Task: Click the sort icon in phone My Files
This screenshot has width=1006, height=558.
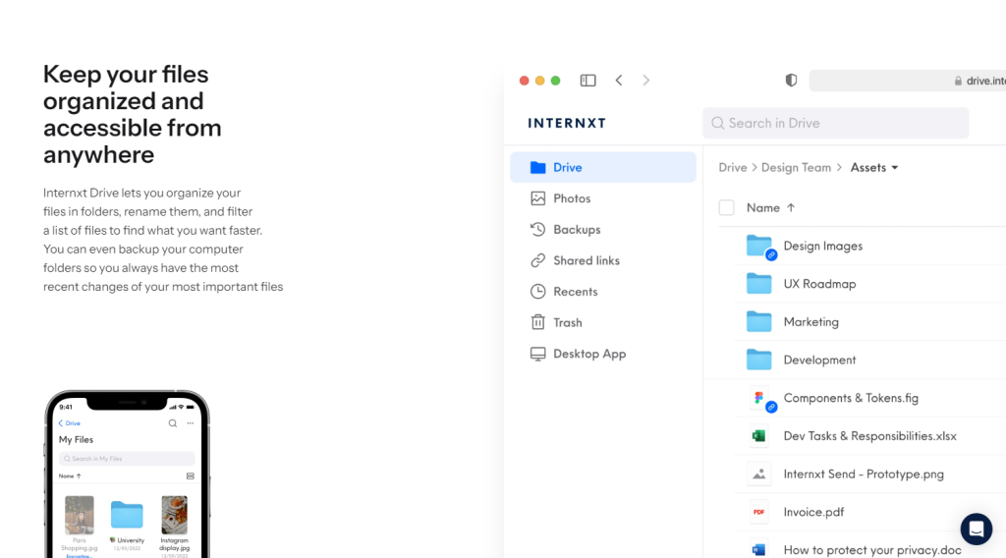Action: coord(79,475)
